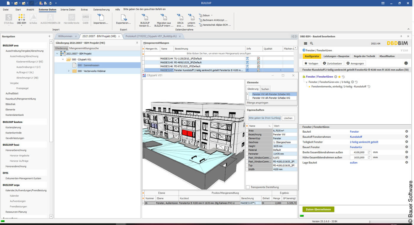414x225 pixels.
Task: Remove the Baustoff Fensterrahmen value
Action: [x=407, y=137]
